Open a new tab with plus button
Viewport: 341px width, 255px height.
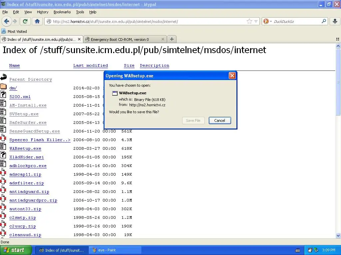coord(172,39)
